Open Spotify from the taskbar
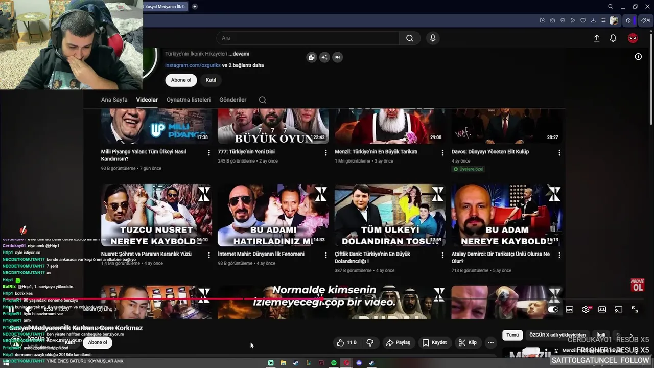This screenshot has height=368, width=654. tap(334, 363)
